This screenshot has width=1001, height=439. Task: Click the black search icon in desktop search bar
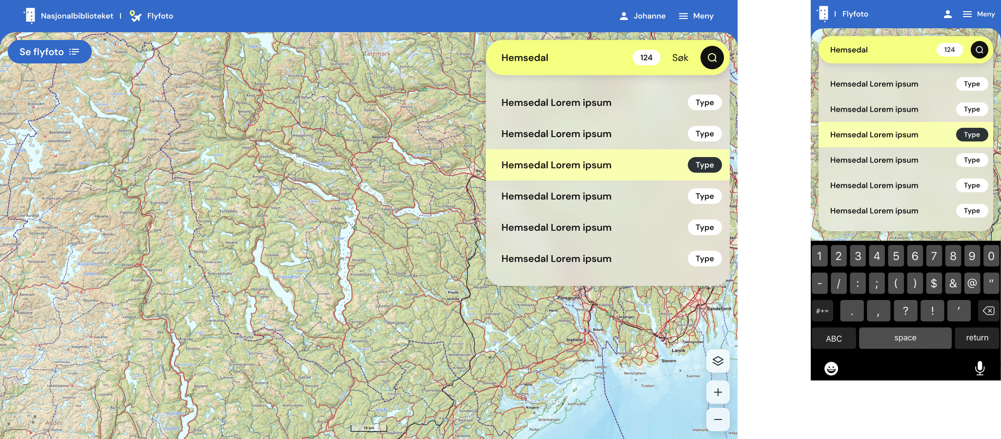(712, 58)
